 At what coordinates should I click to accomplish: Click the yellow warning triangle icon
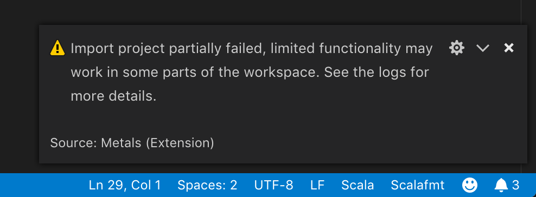tap(58, 48)
